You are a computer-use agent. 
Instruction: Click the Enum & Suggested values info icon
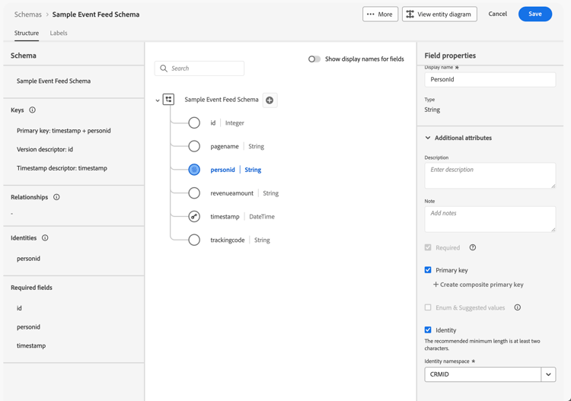click(518, 307)
